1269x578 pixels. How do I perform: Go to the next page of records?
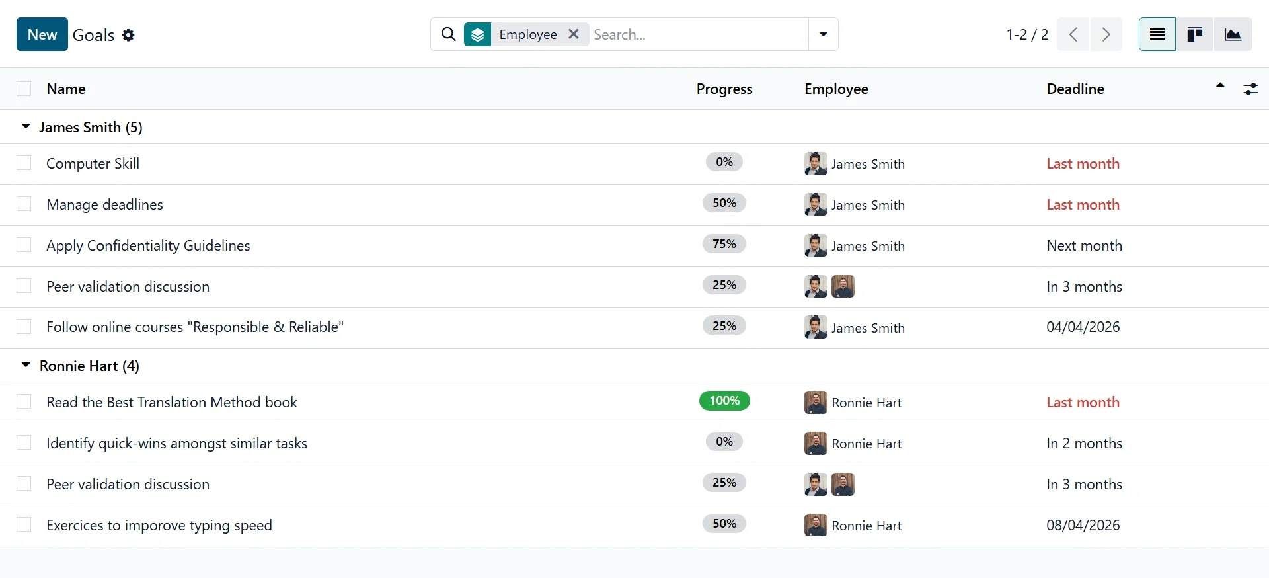1106,34
